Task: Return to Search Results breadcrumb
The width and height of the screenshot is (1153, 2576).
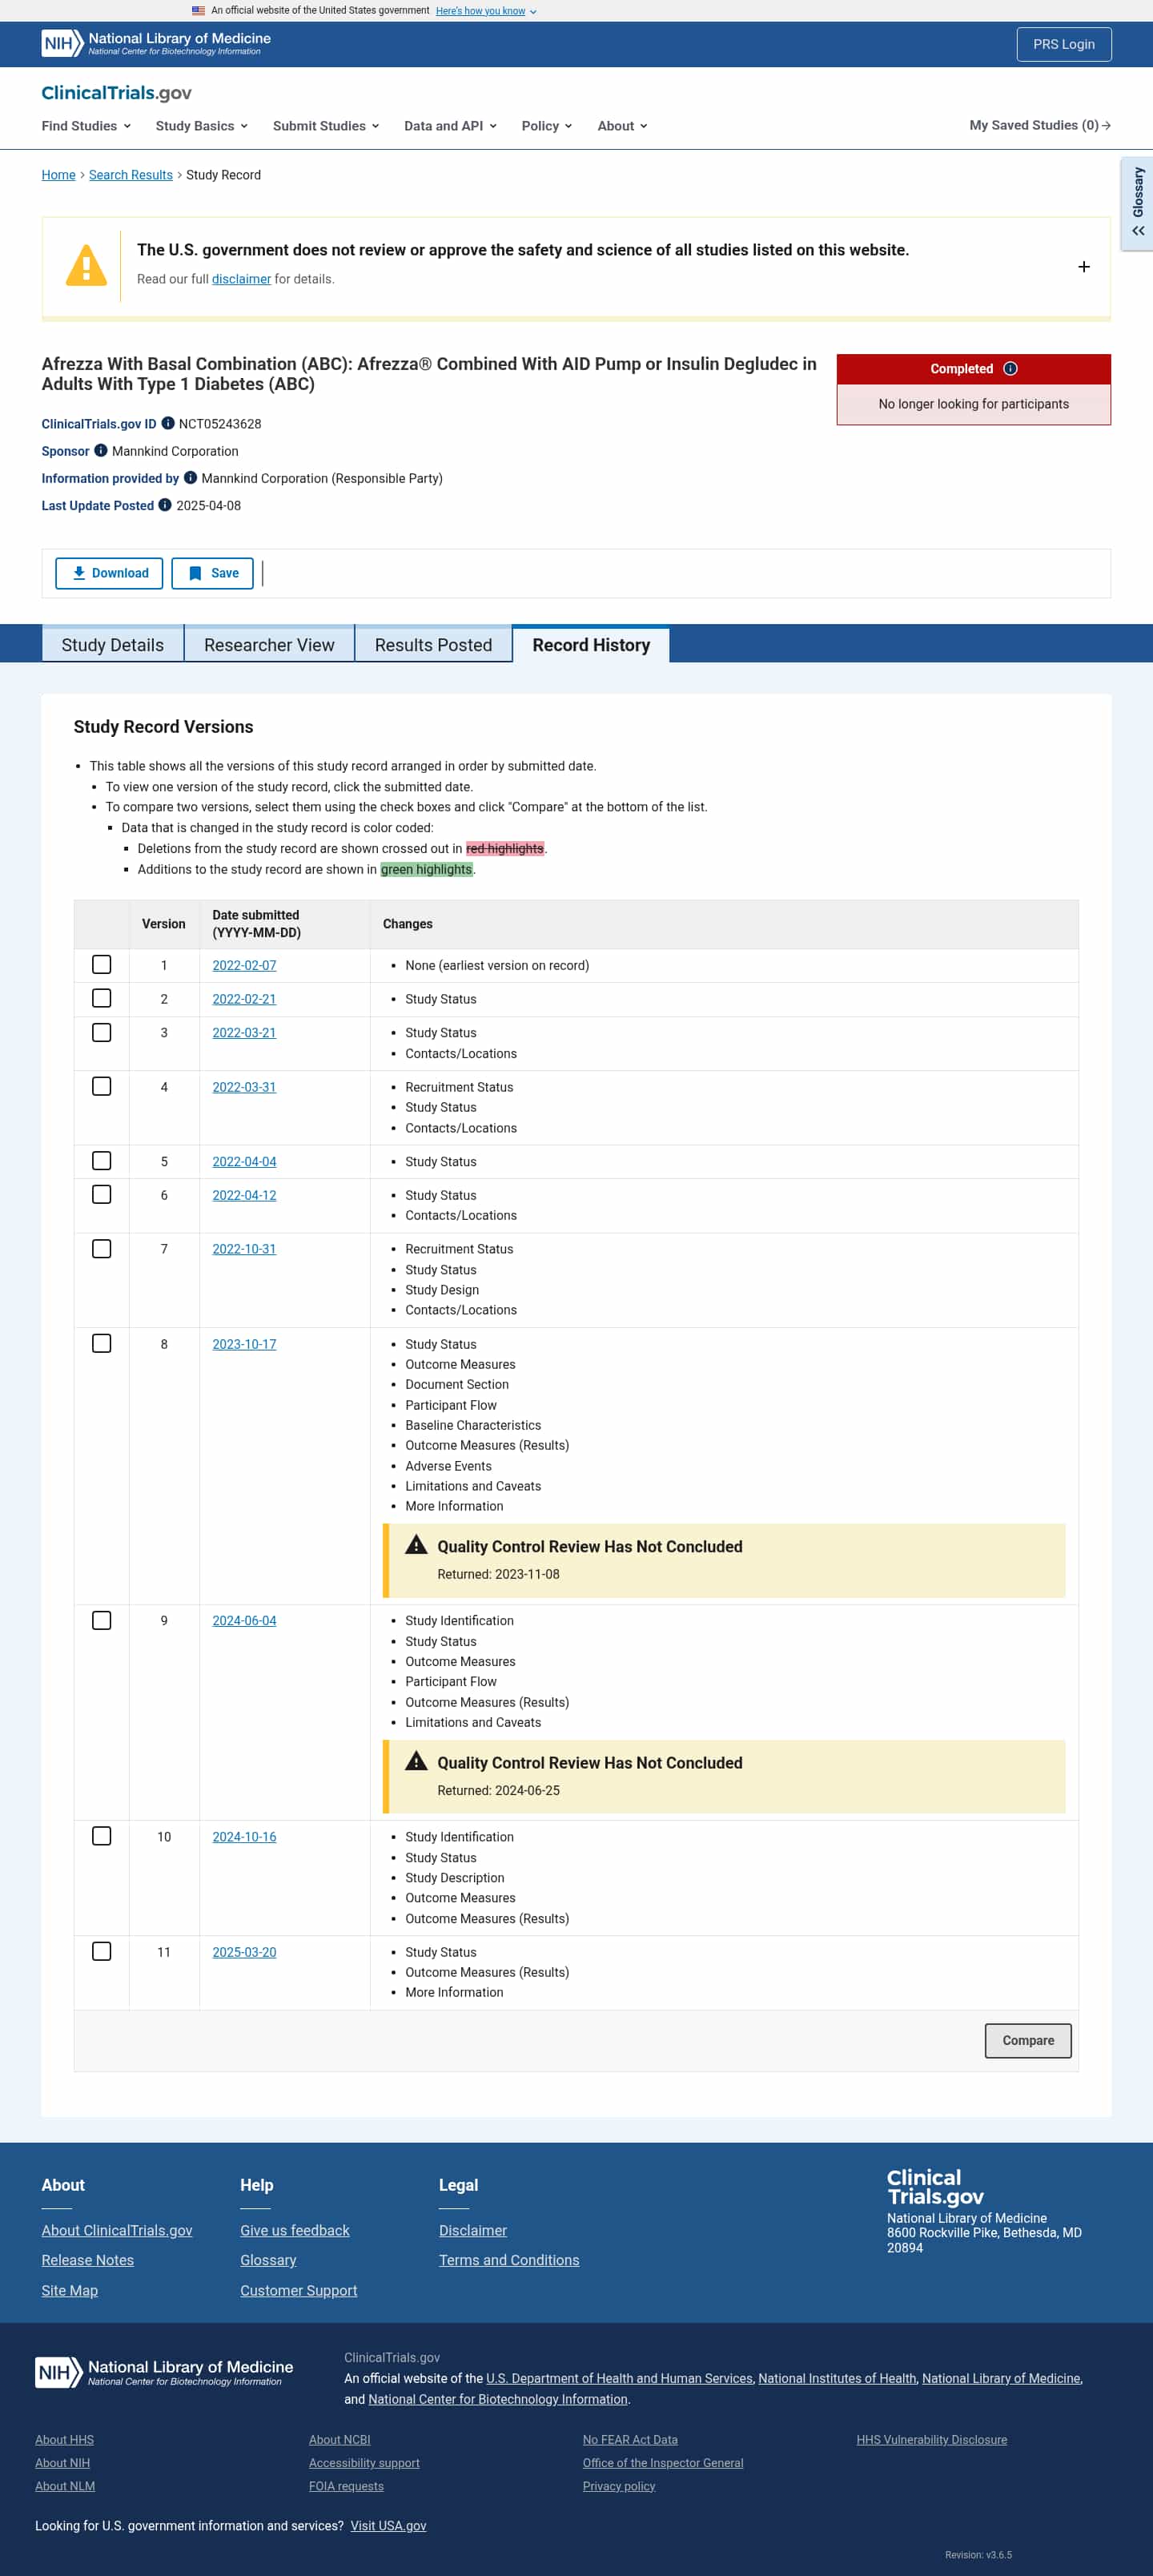Action: pos(131,175)
